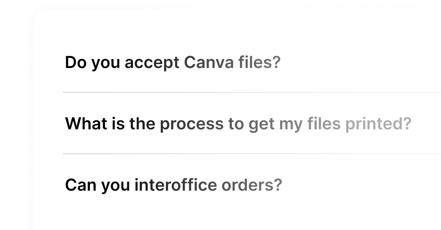Open the file printing process FAQ entry
The width and height of the screenshot is (441, 230).
[238, 124]
